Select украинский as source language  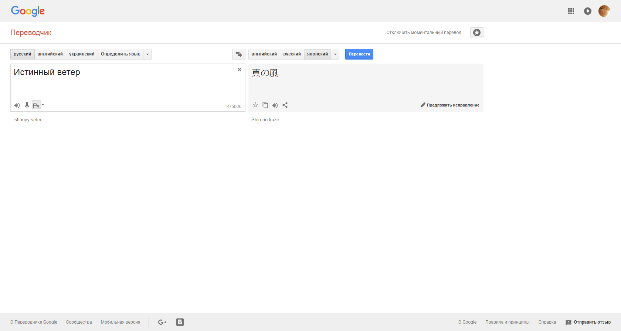[82, 54]
